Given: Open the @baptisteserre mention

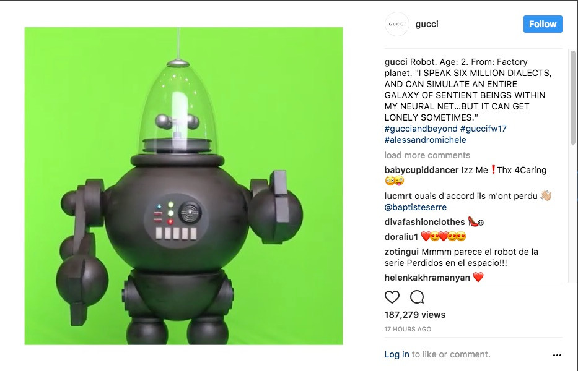Looking at the screenshot, I should click(416, 207).
